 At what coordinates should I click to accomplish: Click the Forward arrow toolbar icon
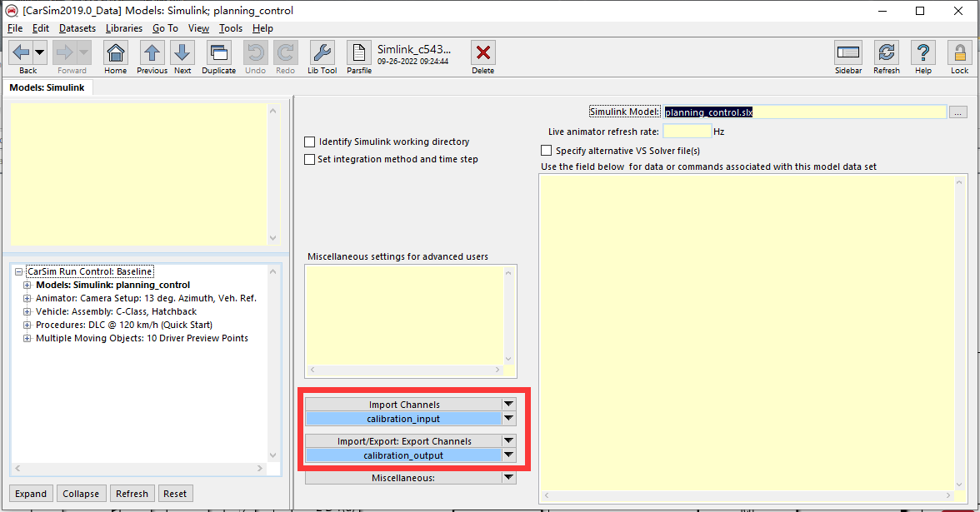tap(65, 52)
